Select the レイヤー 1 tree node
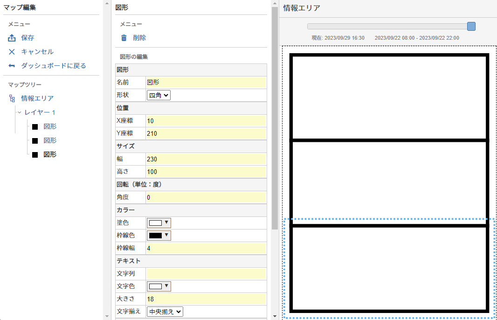The width and height of the screenshot is (497, 320). 40,112
